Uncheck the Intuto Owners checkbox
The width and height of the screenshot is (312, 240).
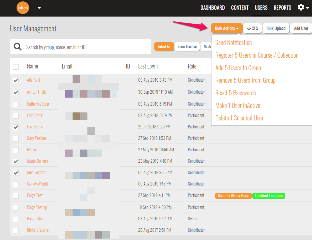(x=16, y=161)
